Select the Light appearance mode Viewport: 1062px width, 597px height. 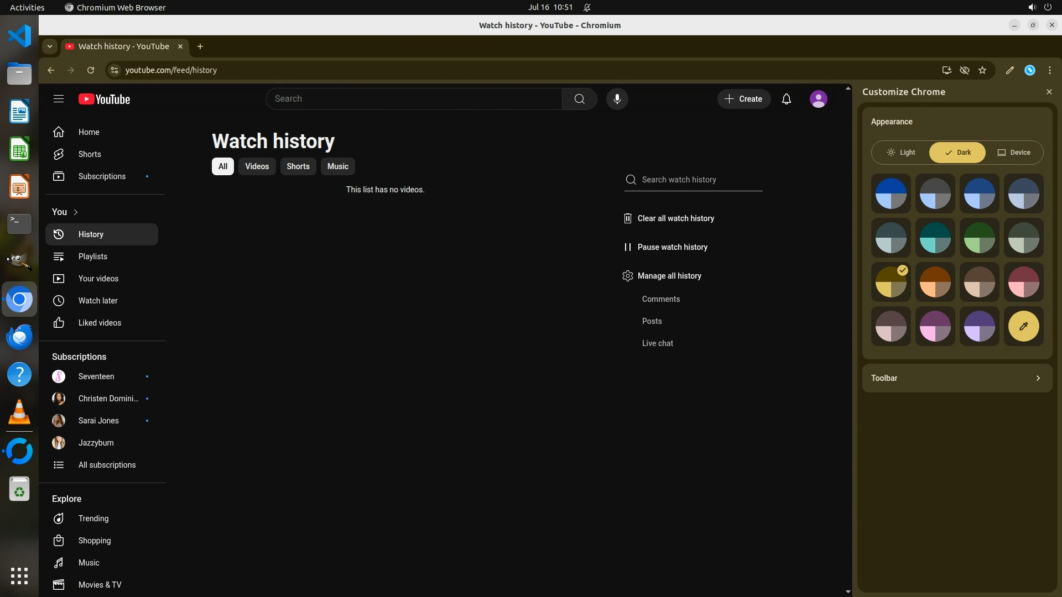point(900,153)
